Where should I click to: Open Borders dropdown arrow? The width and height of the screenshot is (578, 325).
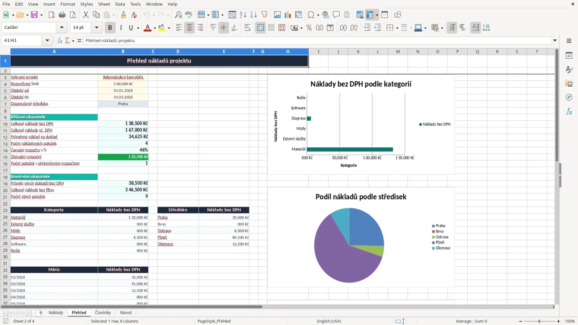point(396,28)
